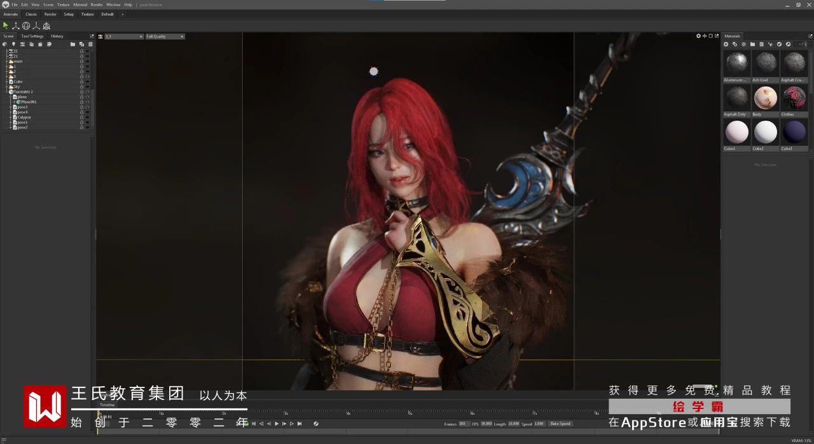The height and width of the screenshot is (444, 814).
Task: Click the viewport square frame icon
Action: [711, 36]
